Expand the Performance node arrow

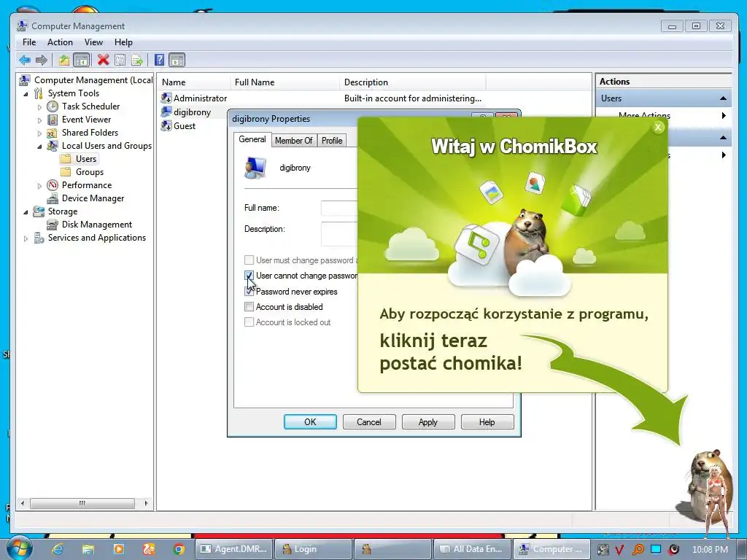(39, 186)
